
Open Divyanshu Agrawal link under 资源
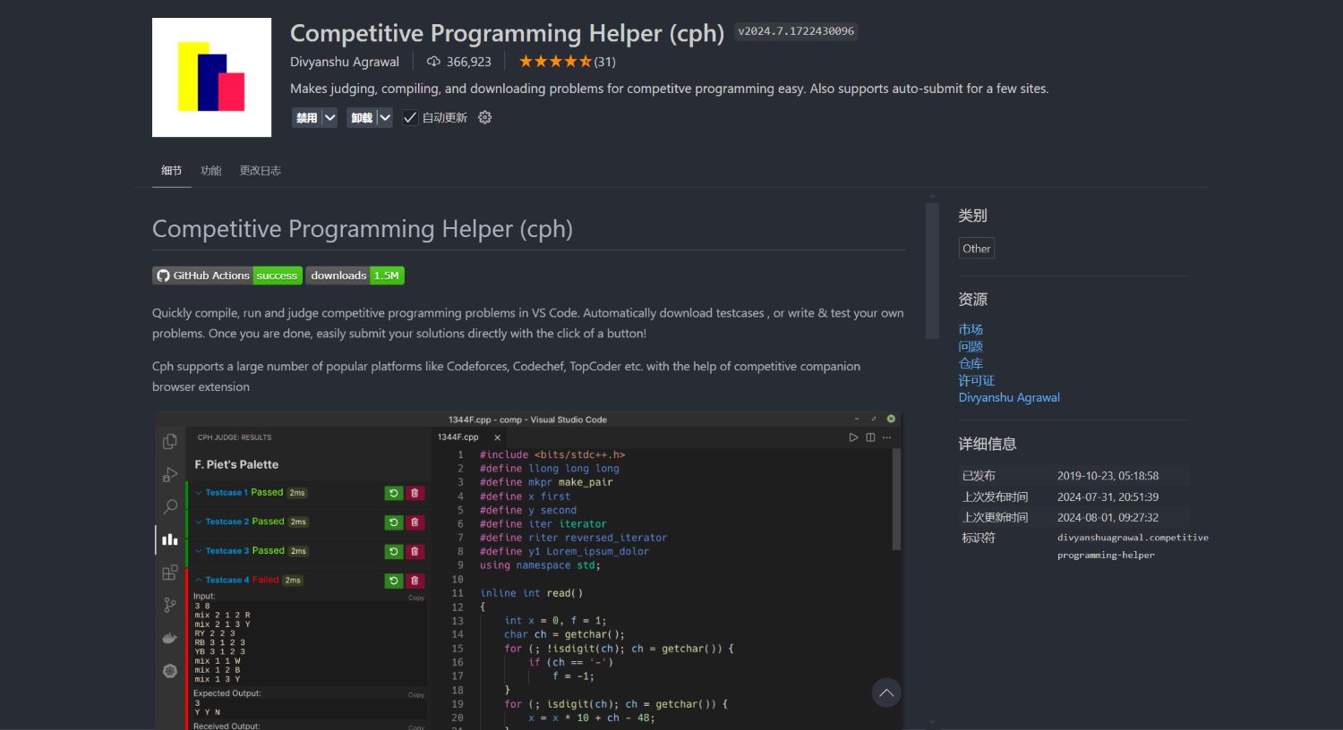(x=1009, y=397)
